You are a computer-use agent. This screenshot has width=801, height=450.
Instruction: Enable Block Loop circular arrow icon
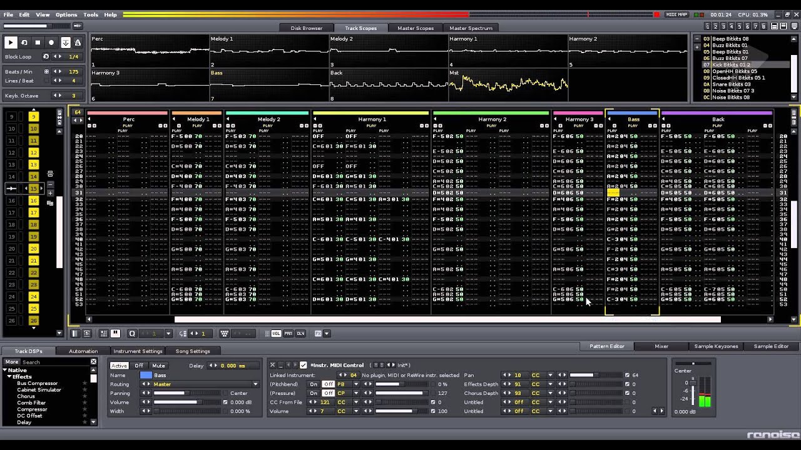(46, 56)
